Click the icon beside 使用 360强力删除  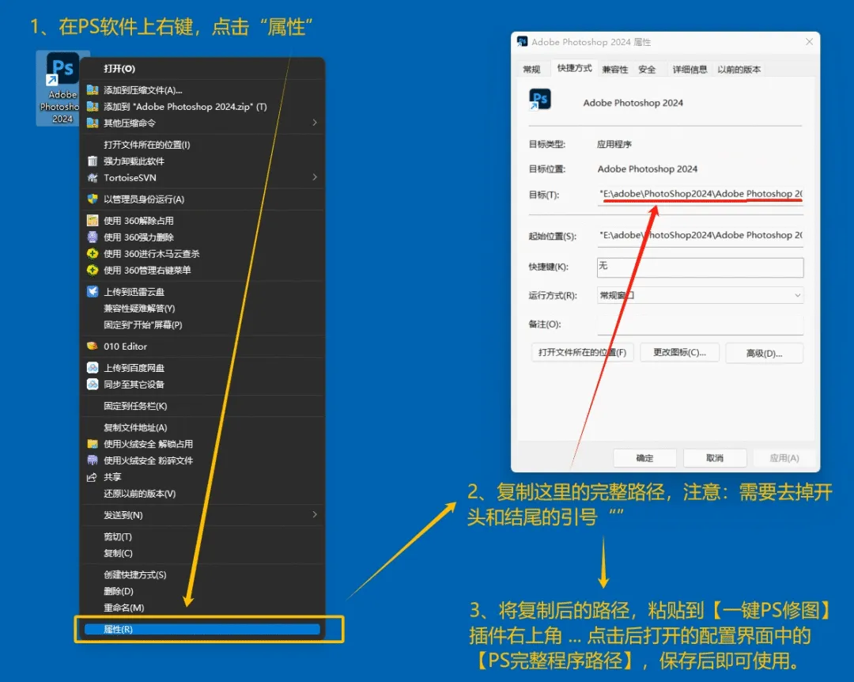coord(93,237)
